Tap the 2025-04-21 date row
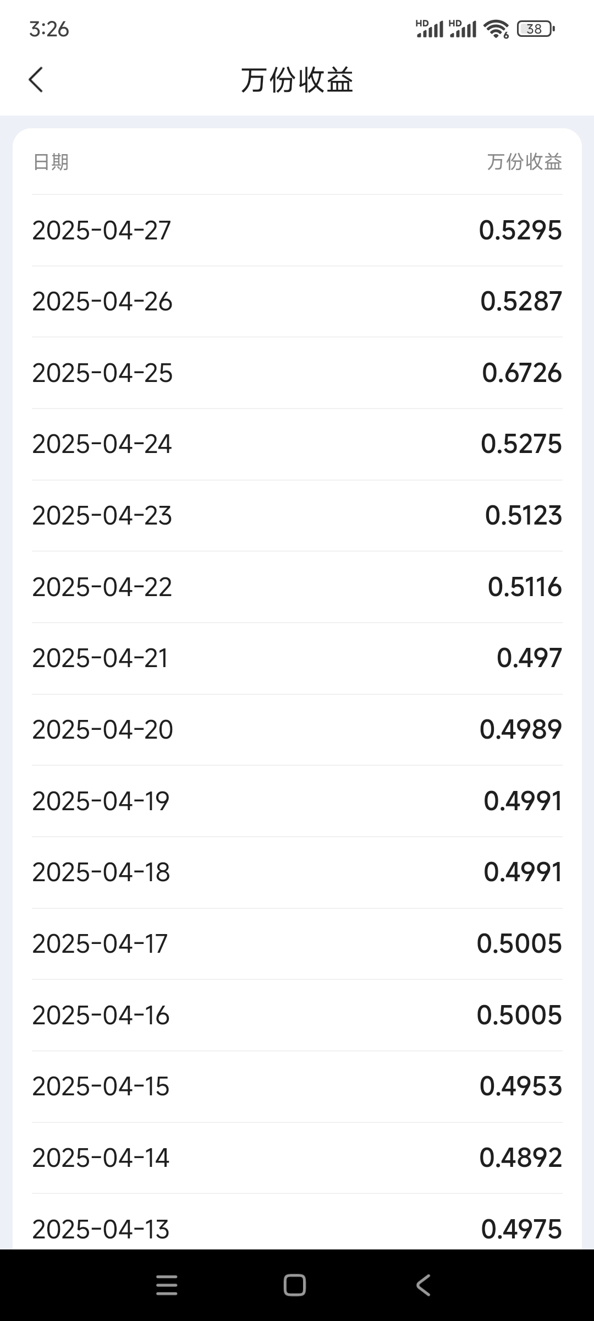 click(100, 658)
